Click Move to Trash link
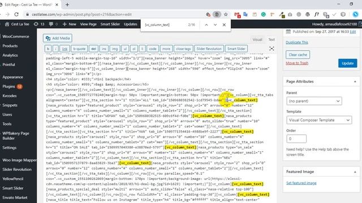Screen dimensions: 362x203 (297, 63)
